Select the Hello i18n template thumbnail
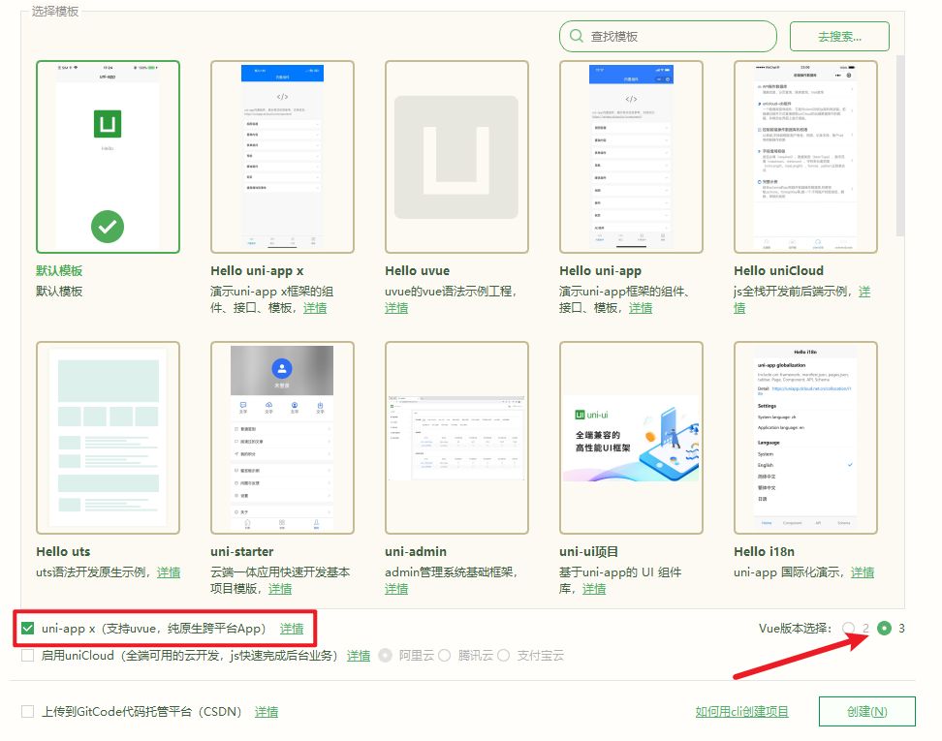This screenshot has width=942, height=741. 805,438
